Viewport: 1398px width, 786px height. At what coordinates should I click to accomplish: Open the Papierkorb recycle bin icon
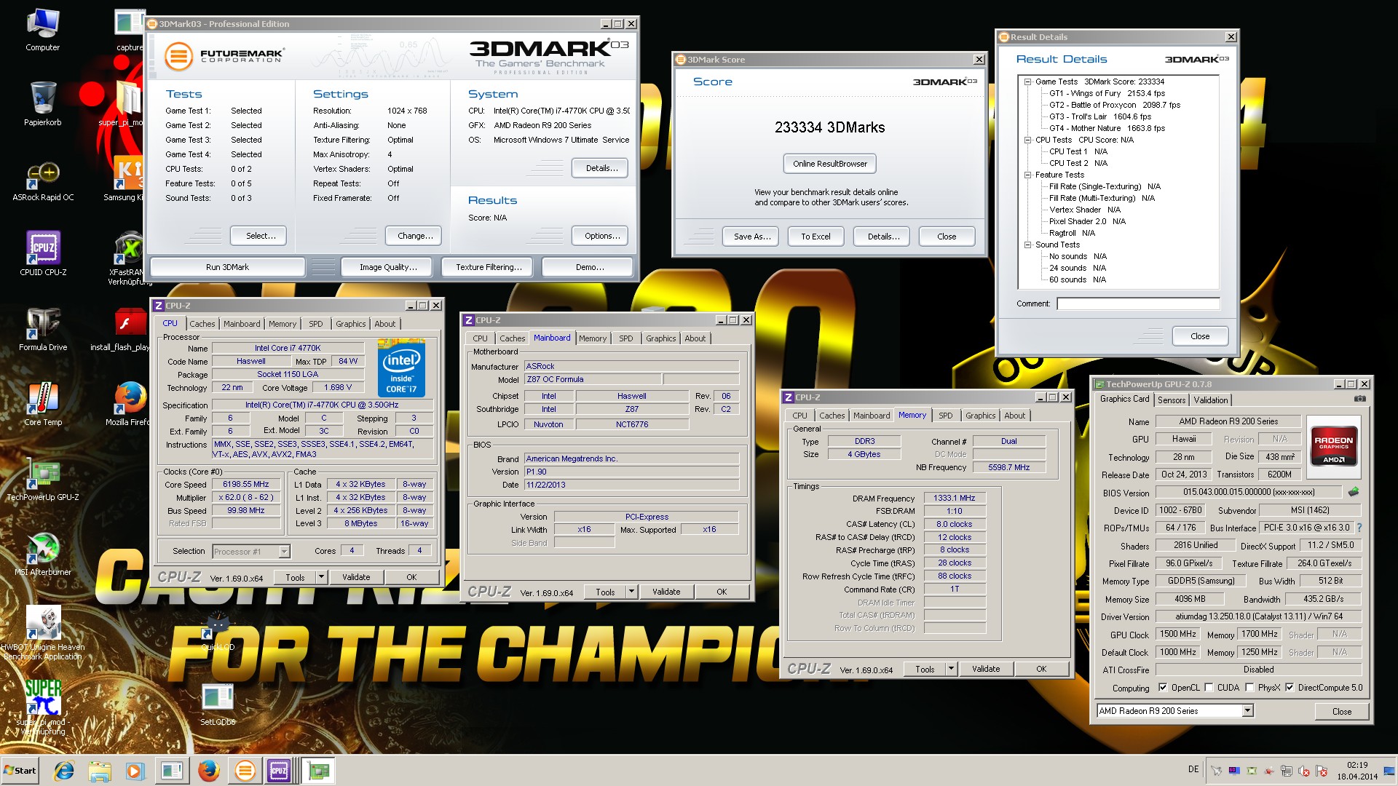point(43,103)
